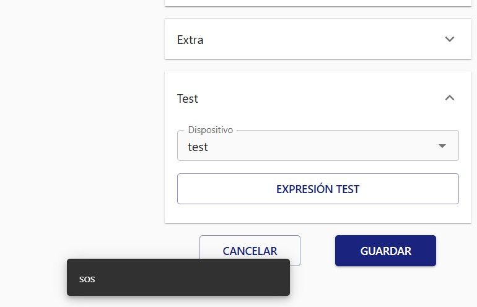Click the 'sos' snackbar notification

(x=178, y=277)
